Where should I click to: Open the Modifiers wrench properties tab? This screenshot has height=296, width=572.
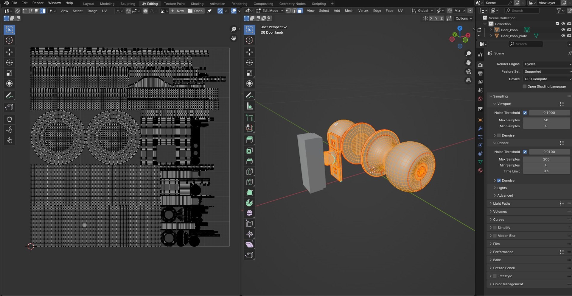(480, 129)
